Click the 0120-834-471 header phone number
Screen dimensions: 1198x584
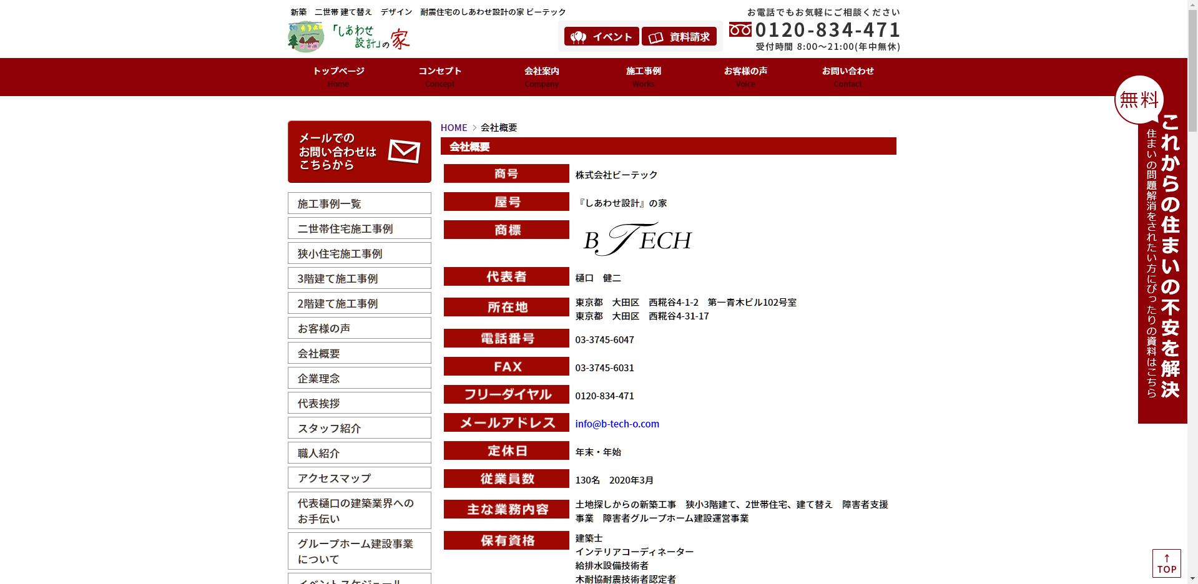(828, 29)
